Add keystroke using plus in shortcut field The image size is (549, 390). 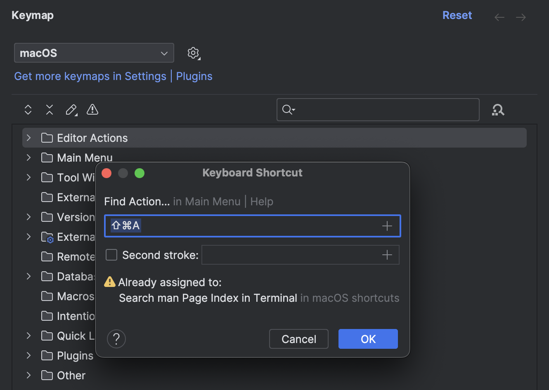click(387, 226)
